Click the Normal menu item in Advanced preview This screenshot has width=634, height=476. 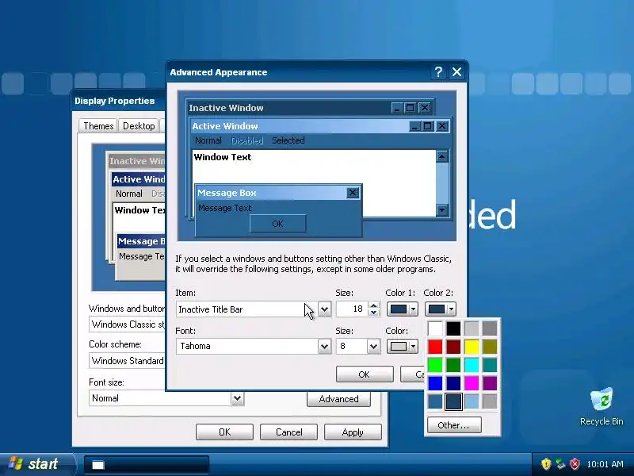point(208,141)
